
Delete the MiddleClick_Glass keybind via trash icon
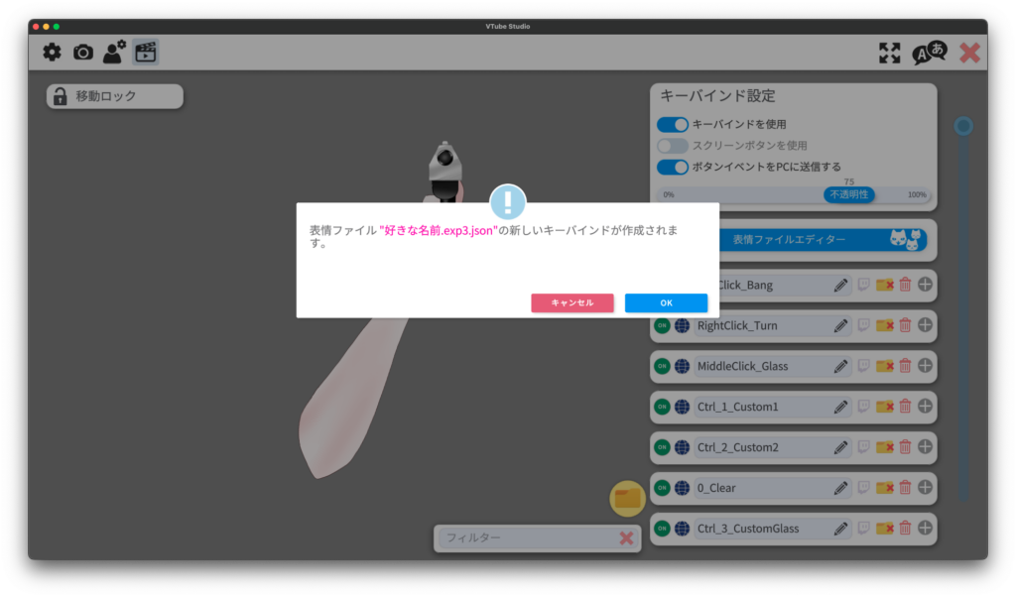click(905, 366)
